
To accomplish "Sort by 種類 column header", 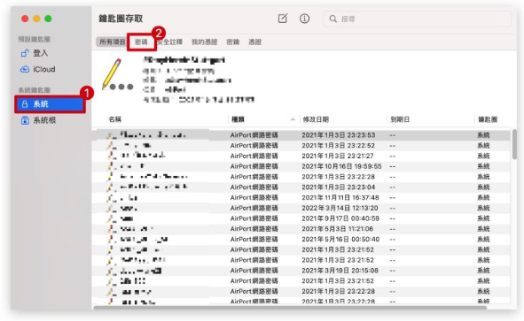I will (x=238, y=119).
